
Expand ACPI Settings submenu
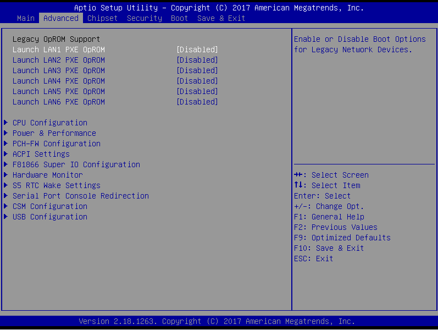click(41, 154)
